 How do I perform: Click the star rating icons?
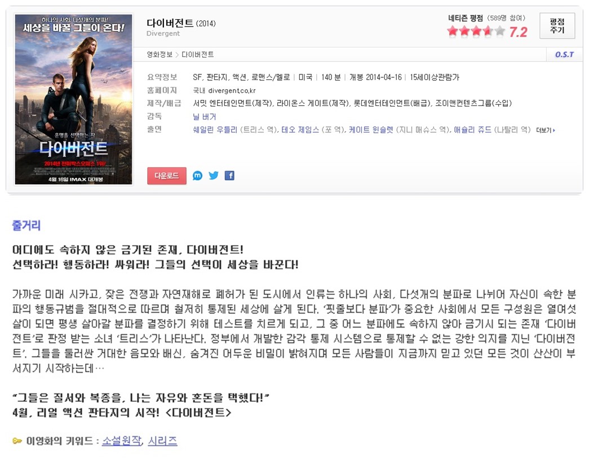tap(476, 31)
